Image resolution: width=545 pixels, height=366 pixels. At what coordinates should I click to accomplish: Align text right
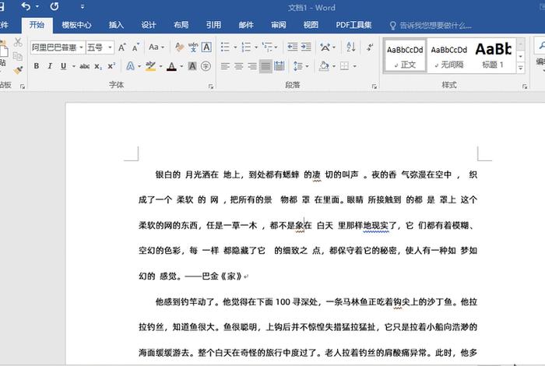point(252,66)
